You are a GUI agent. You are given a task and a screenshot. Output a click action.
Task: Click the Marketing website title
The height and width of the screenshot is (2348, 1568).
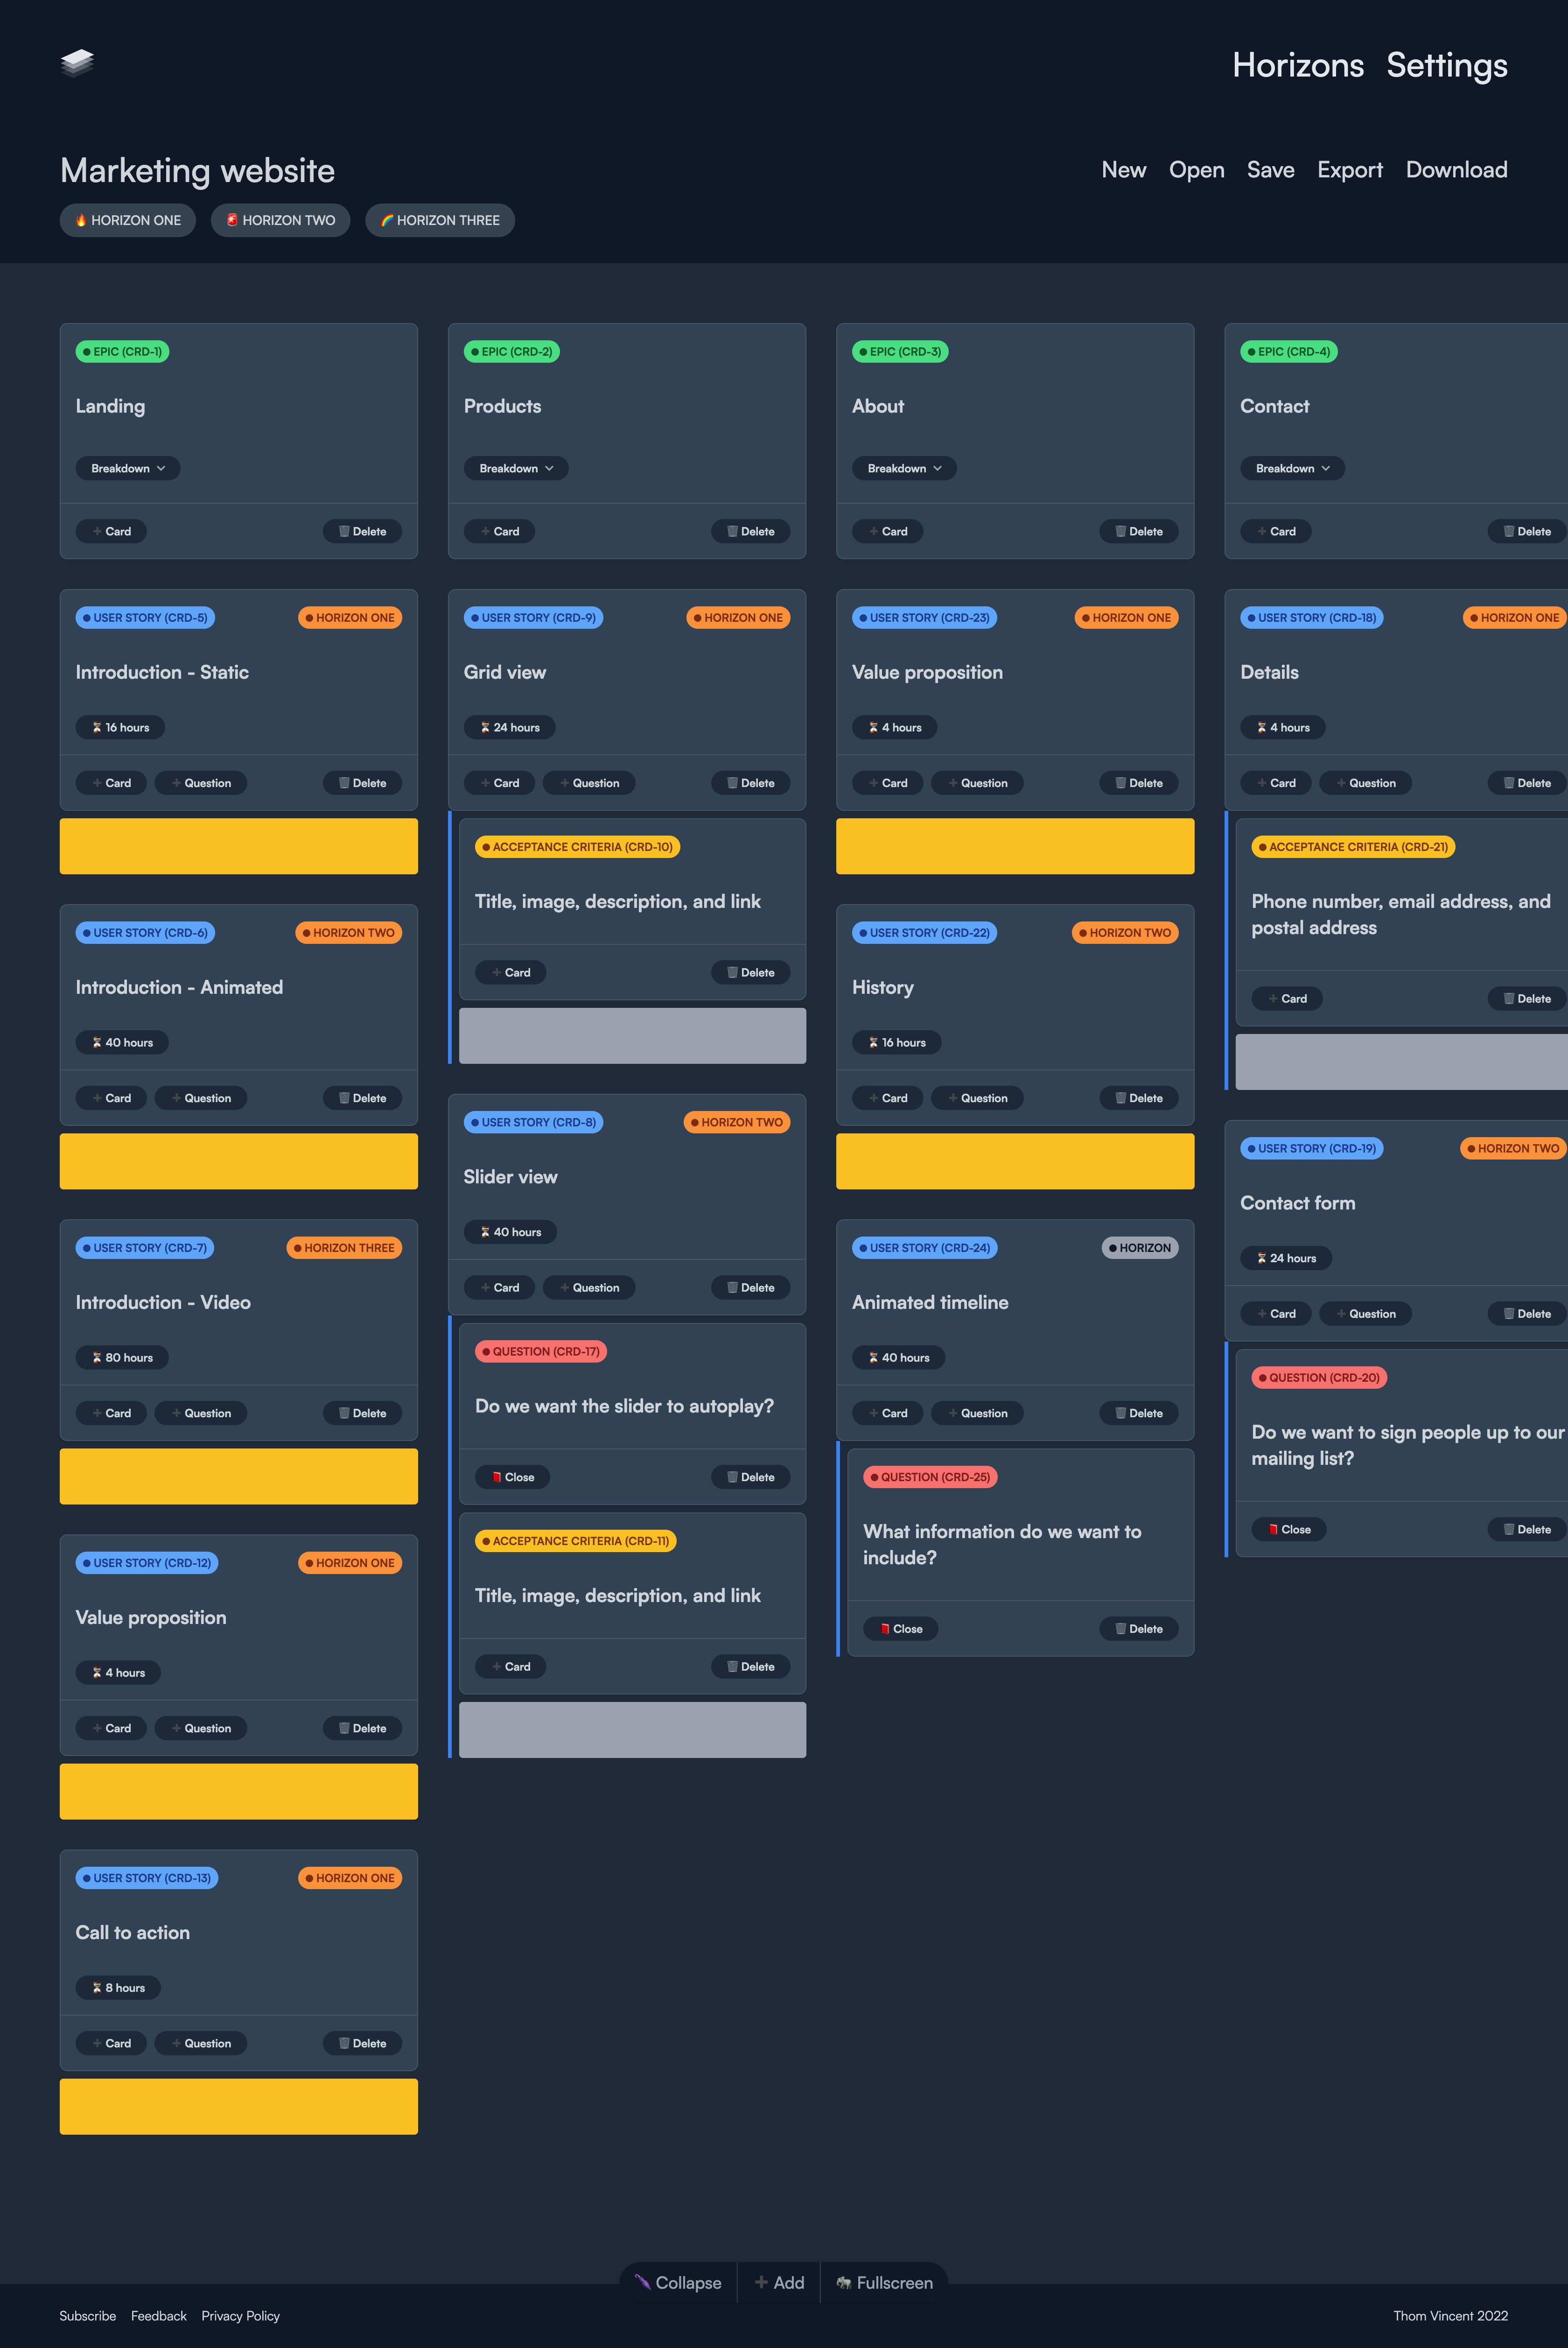point(197,171)
